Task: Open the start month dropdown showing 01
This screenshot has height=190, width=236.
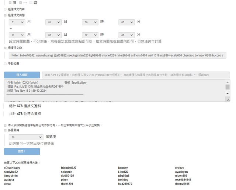Action: pyautogui.click(x=17, y=22)
